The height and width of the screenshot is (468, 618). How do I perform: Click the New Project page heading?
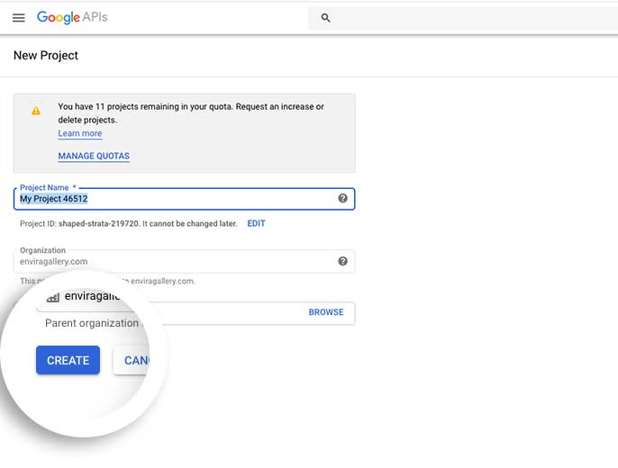(x=46, y=56)
